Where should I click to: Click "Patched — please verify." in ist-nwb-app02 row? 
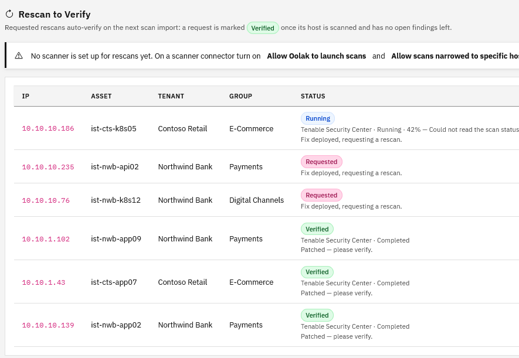[337, 336]
